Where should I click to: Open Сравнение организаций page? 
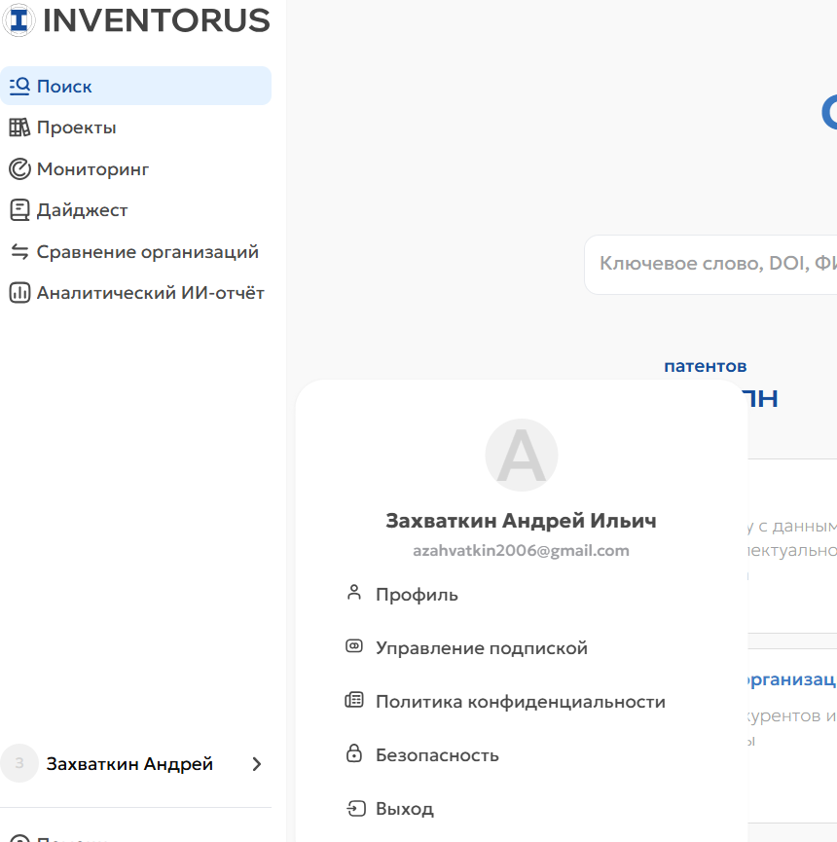click(147, 252)
